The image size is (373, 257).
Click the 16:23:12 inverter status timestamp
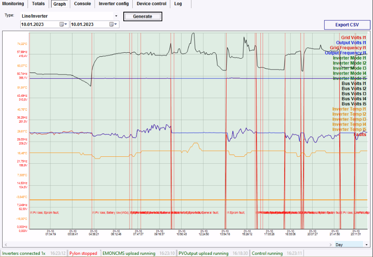(x=58, y=253)
